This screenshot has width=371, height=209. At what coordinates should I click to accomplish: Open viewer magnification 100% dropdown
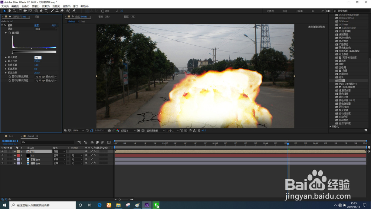(78, 131)
